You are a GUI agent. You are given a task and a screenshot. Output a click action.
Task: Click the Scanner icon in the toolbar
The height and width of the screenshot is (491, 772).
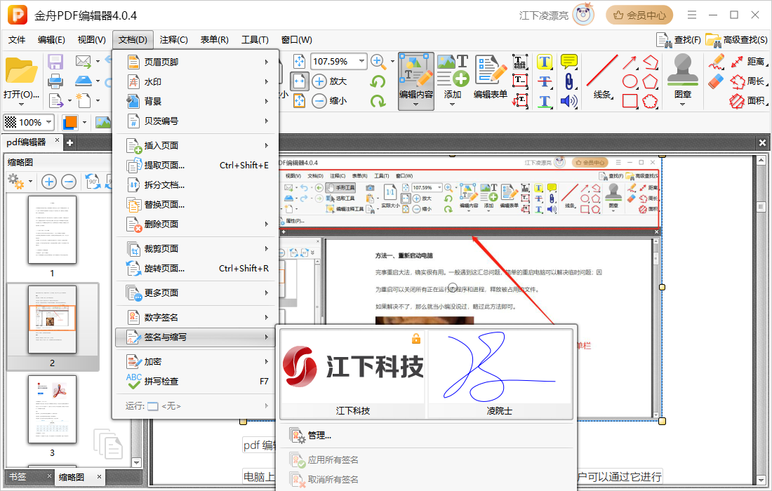[x=84, y=81]
